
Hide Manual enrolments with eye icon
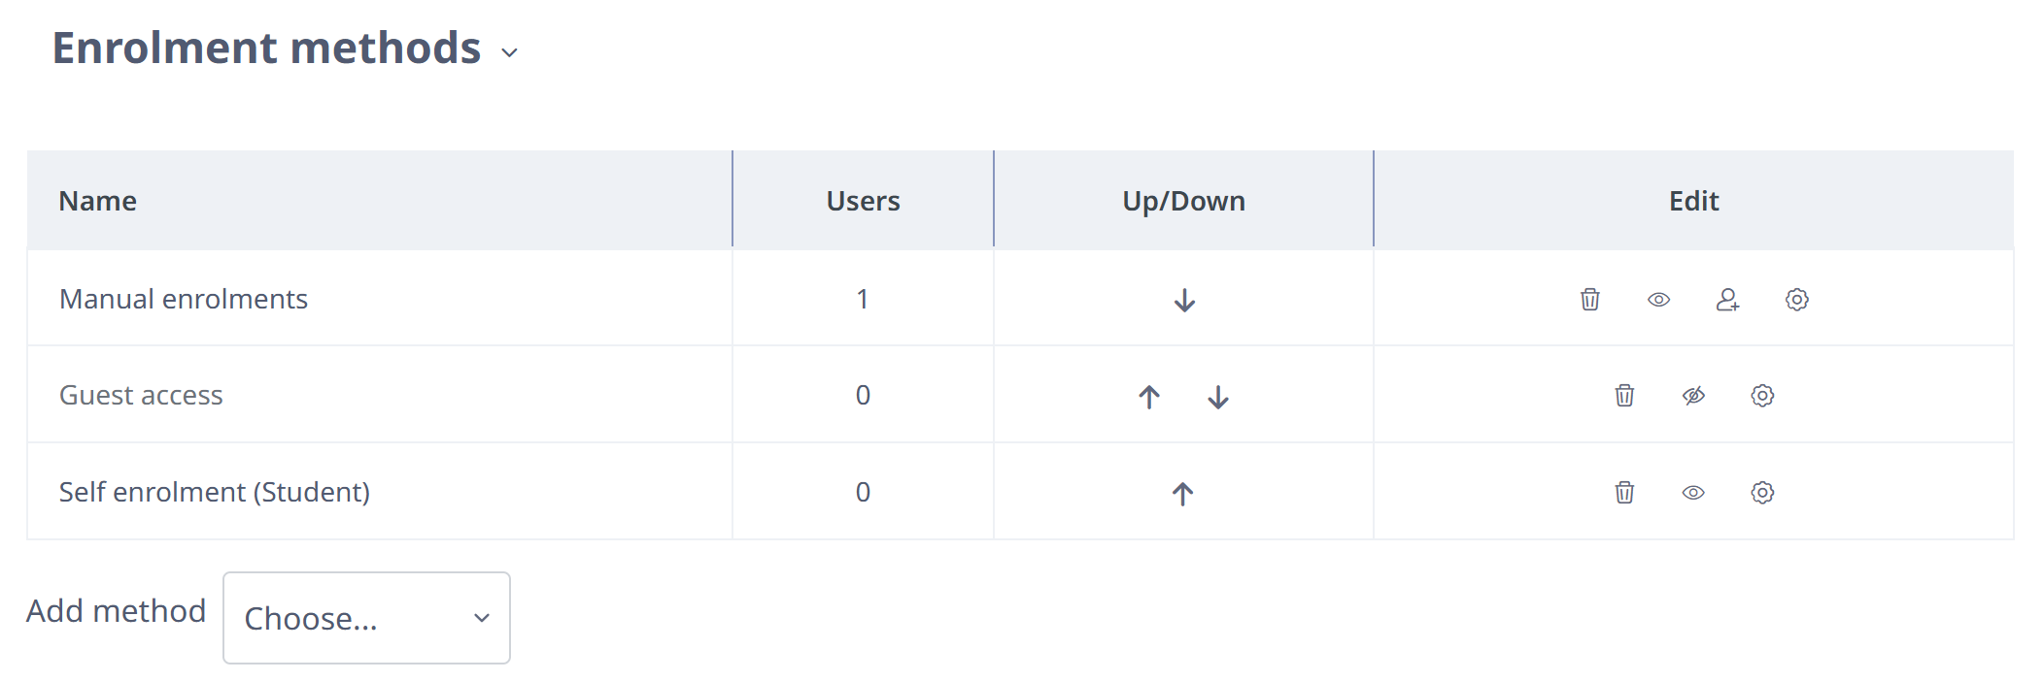click(1658, 299)
